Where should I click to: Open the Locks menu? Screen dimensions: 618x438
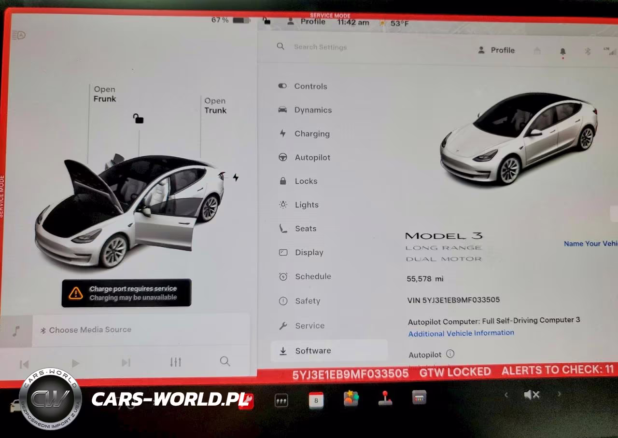coord(298,181)
